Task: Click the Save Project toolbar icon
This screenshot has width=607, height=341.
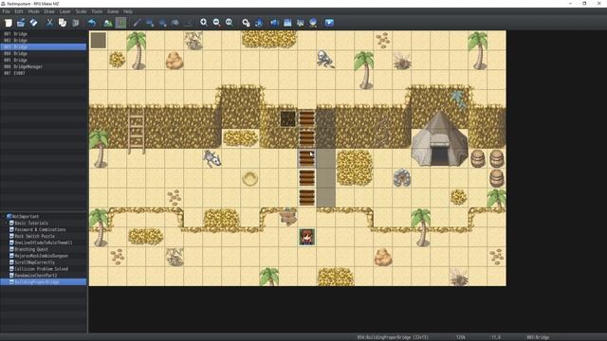Action: pyautogui.click(x=34, y=23)
